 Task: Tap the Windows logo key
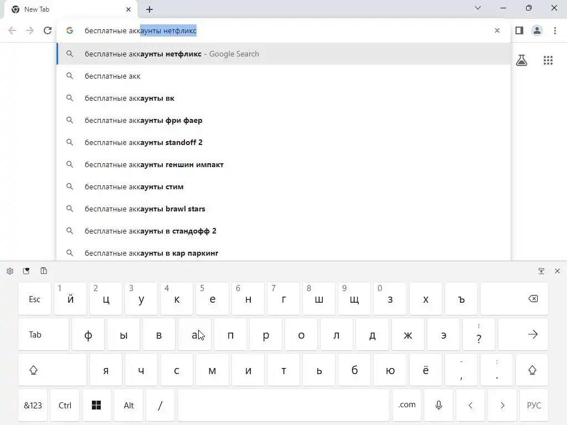96,406
